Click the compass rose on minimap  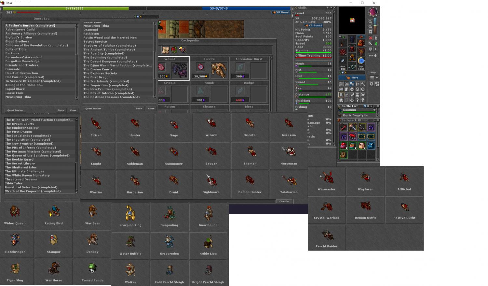click(373, 12)
